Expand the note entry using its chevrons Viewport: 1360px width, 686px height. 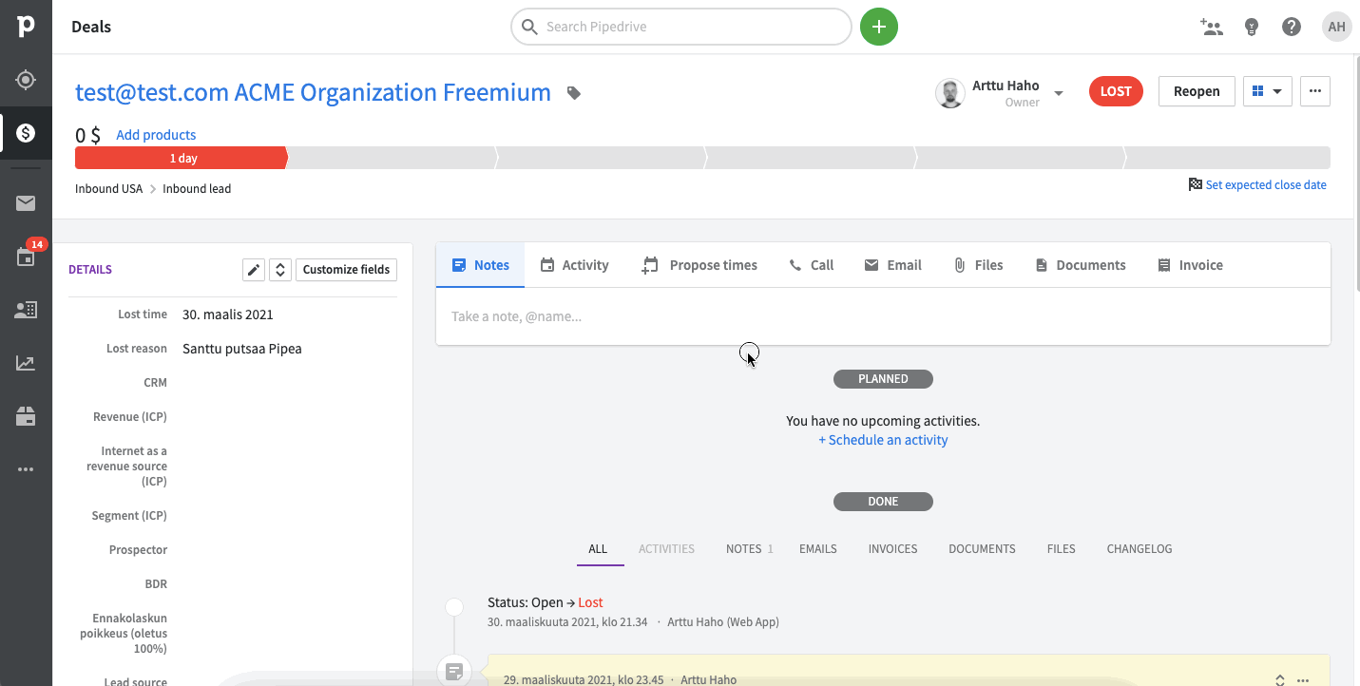tap(1280, 680)
